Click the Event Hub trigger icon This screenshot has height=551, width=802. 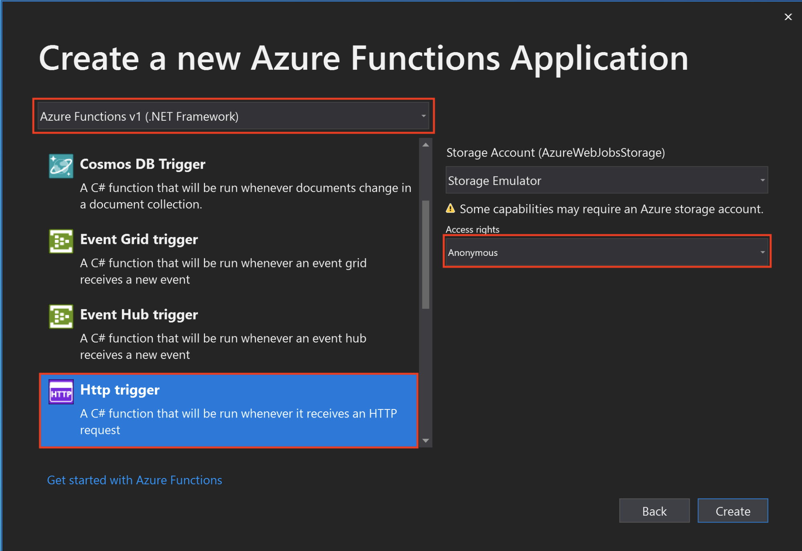pos(61,316)
